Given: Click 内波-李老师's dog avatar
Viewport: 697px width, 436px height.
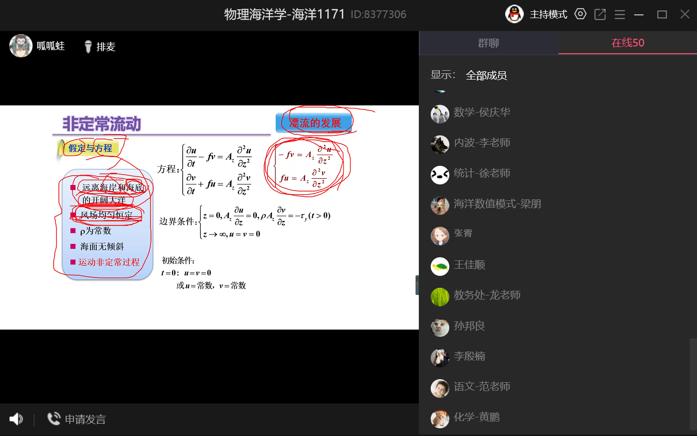Looking at the screenshot, I should click(440, 145).
